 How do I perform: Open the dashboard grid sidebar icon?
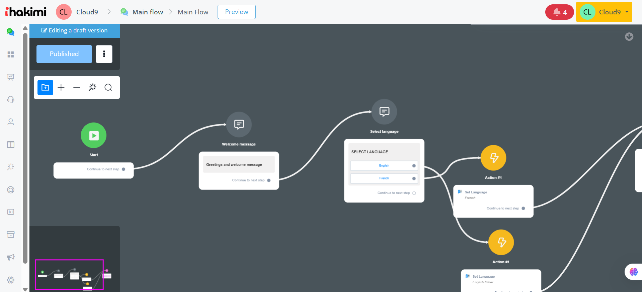click(11, 54)
